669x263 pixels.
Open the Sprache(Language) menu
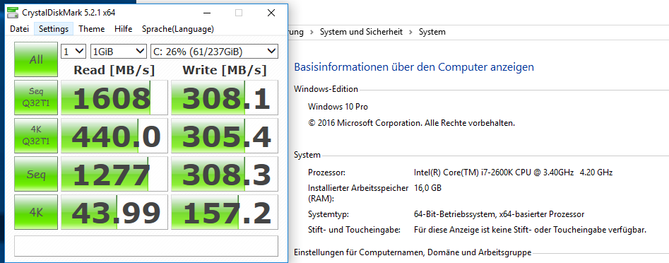pos(178,29)
